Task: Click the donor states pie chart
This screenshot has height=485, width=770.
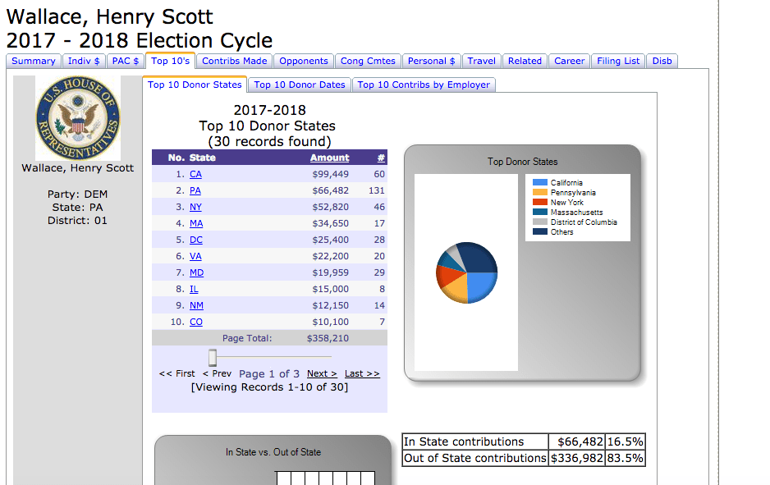Action: coord(465,273)
